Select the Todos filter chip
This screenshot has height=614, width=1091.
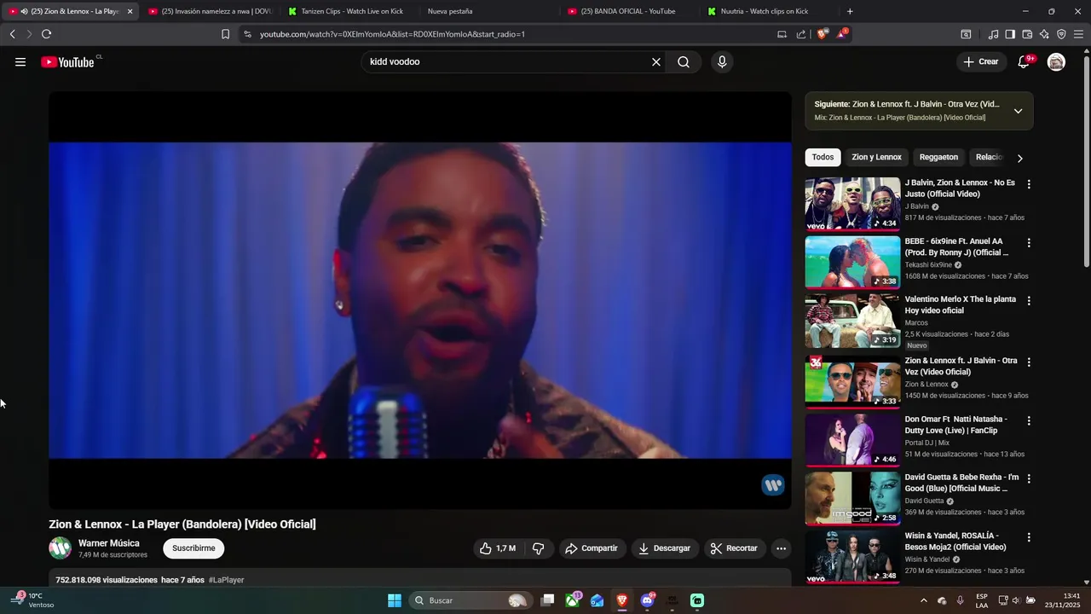click(823, 157)
